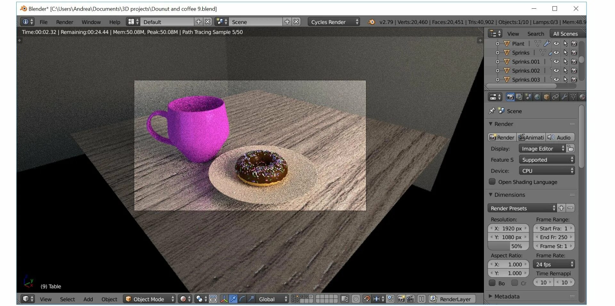Open the World properties globe icon
Image resolution: width=615 pixels, height=306 pixels.
[537, 97]
